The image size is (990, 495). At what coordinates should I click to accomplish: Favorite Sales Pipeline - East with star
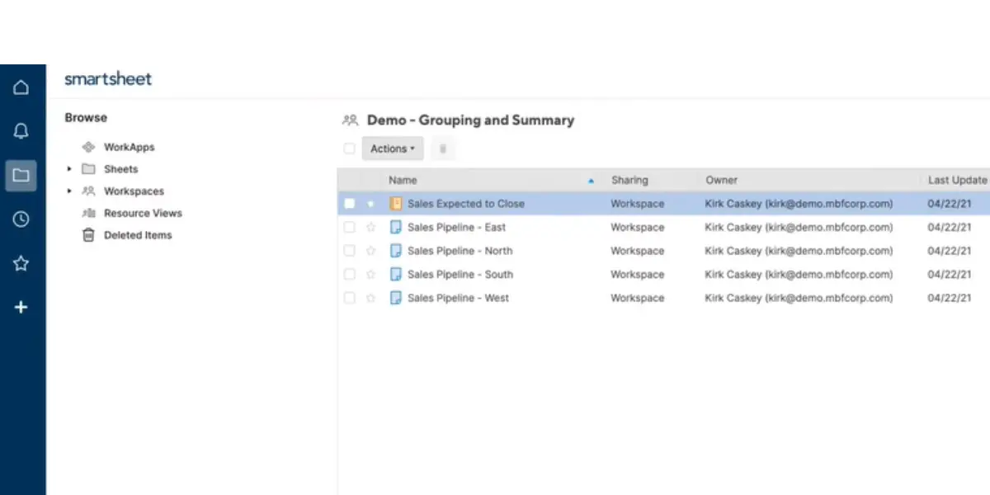coord(370,228)
